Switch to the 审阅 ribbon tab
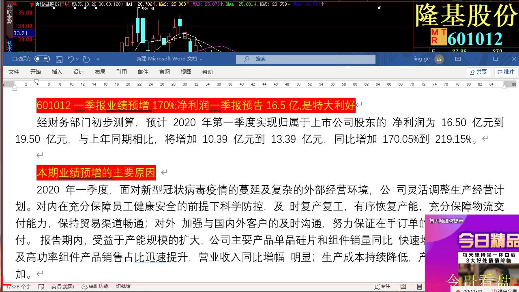Screen dimensions: 519x292 tap(165, 72)
